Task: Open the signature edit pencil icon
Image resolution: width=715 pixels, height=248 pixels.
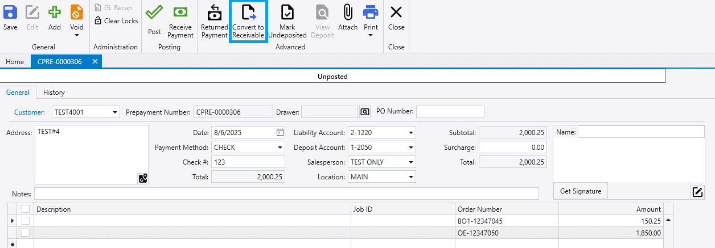Action: point(697,192)
